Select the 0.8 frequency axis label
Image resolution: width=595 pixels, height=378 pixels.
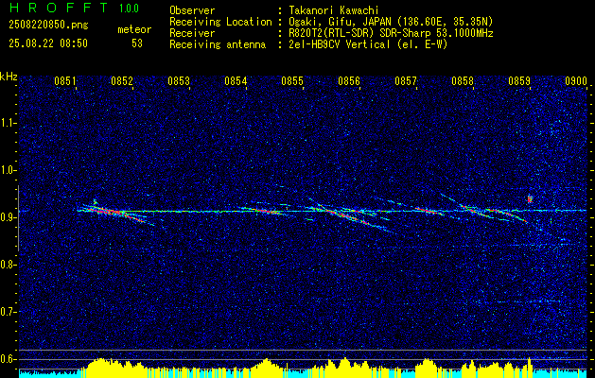pyautogui.click(x=8, y=265)
